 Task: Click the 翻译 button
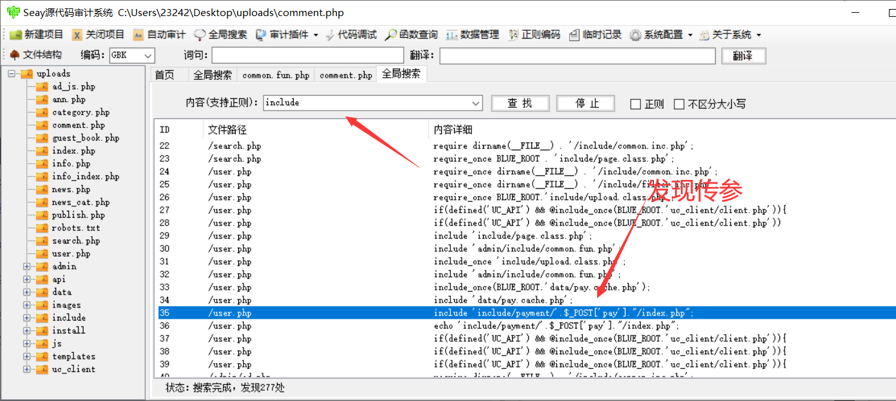tap(743, 56)
